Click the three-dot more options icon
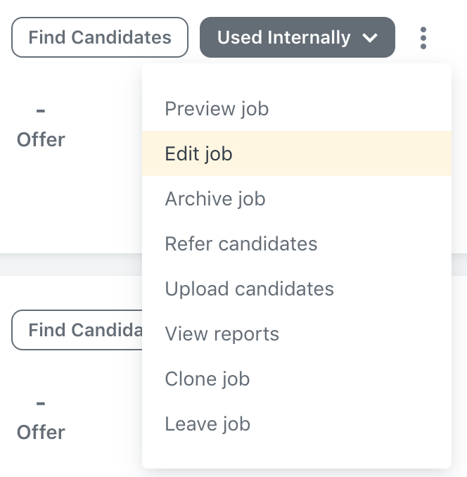This screenshot has width=467, height=477. pos(423,38)
